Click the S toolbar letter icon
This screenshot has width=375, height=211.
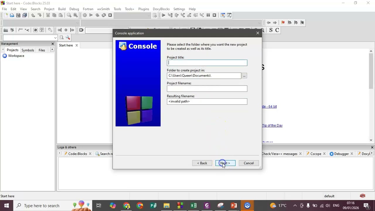tap(271, 30)
